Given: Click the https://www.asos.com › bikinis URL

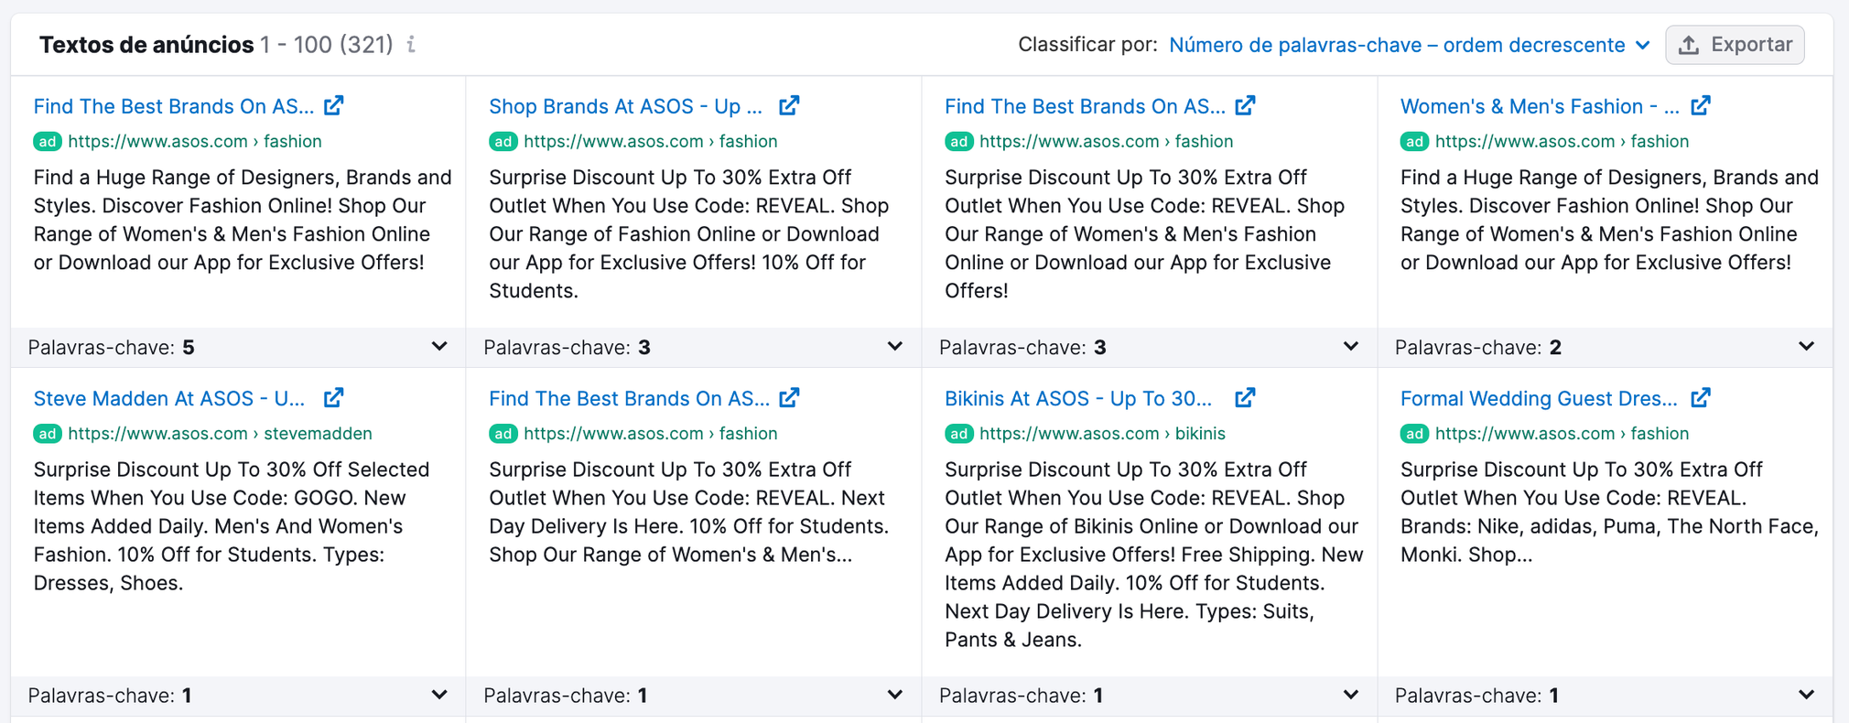Looking at the screenshot, I should pyautogui.click(x=1102, y=433).
